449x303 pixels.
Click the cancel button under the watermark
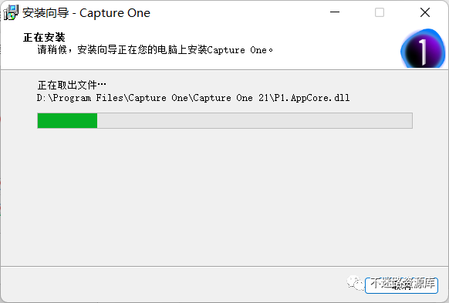[401, 285]
